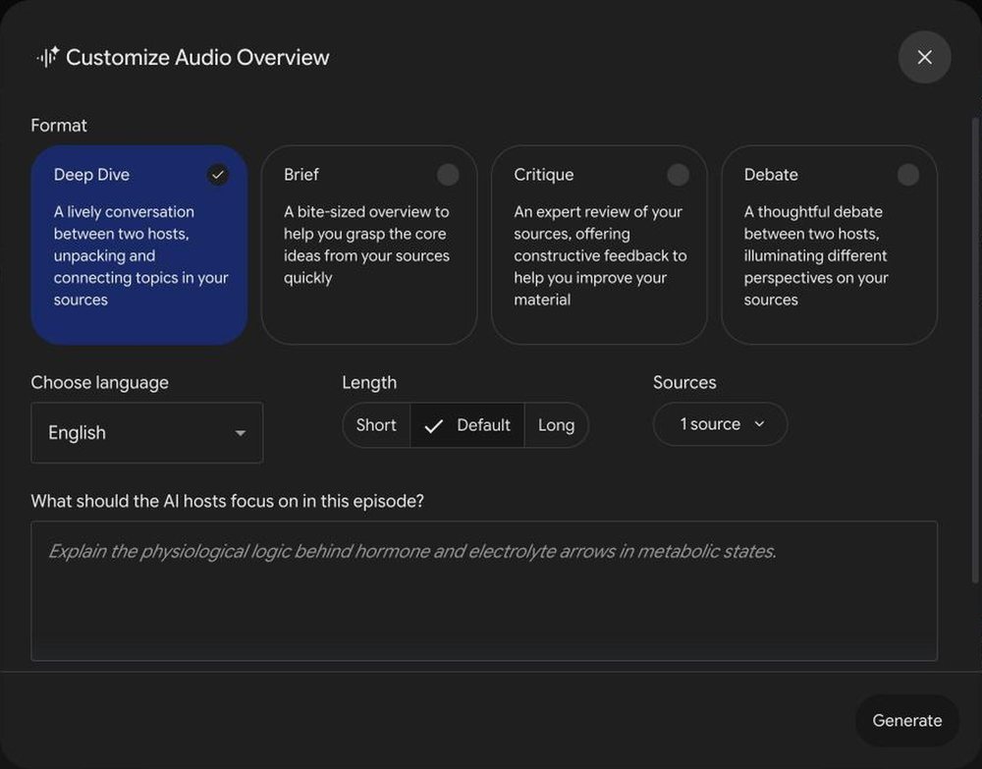Click the Generate button

tap(906, 720)
